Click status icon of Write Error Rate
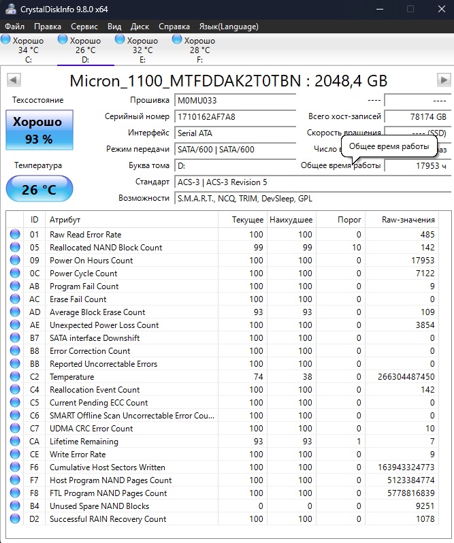454x543 pixels. tap(15, 454)
